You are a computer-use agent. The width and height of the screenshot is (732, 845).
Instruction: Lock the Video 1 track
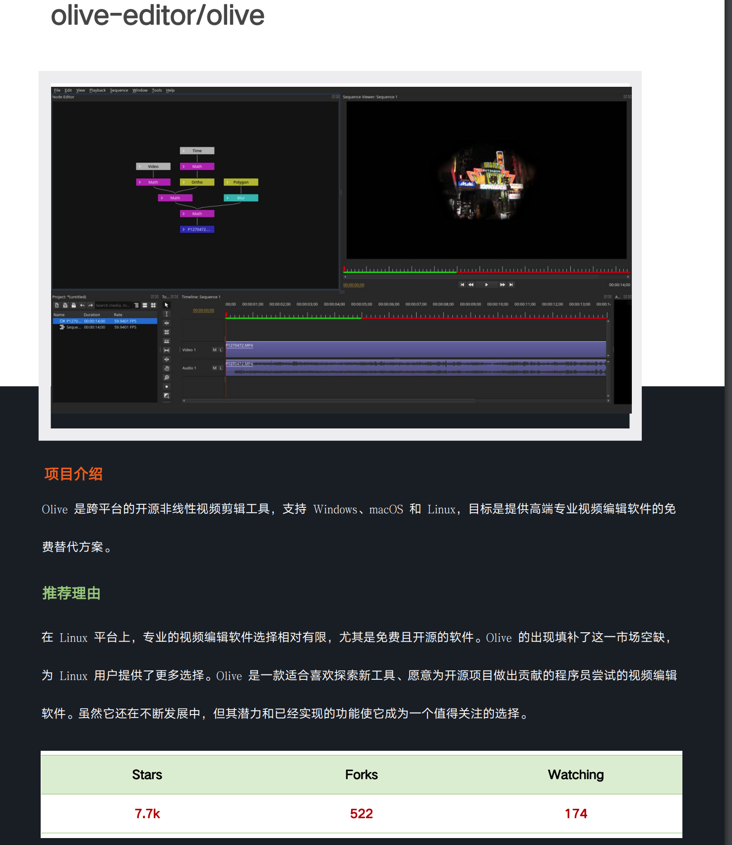[x=221, y=350]
